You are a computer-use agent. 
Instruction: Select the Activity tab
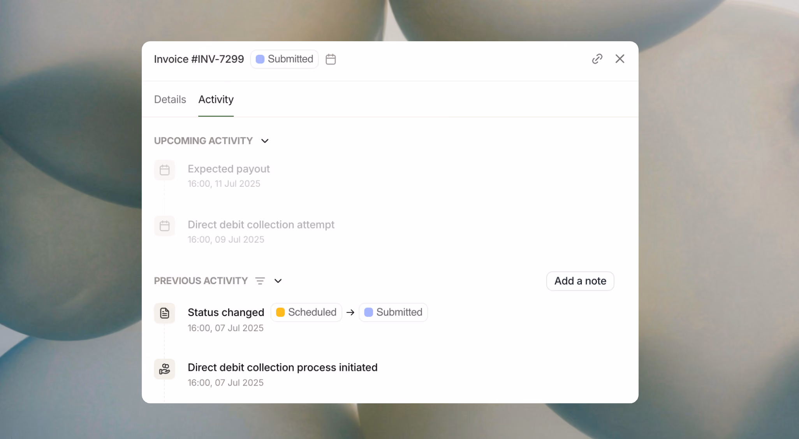216,99
